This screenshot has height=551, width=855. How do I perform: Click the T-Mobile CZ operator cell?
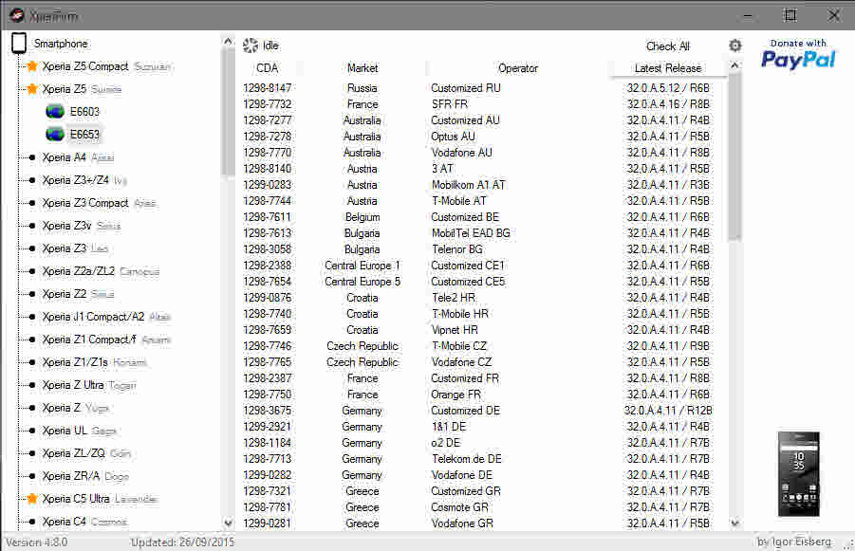(x=459, y=346)
